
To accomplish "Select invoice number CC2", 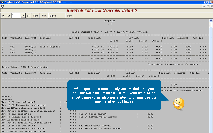I will (x=12, y=50).
